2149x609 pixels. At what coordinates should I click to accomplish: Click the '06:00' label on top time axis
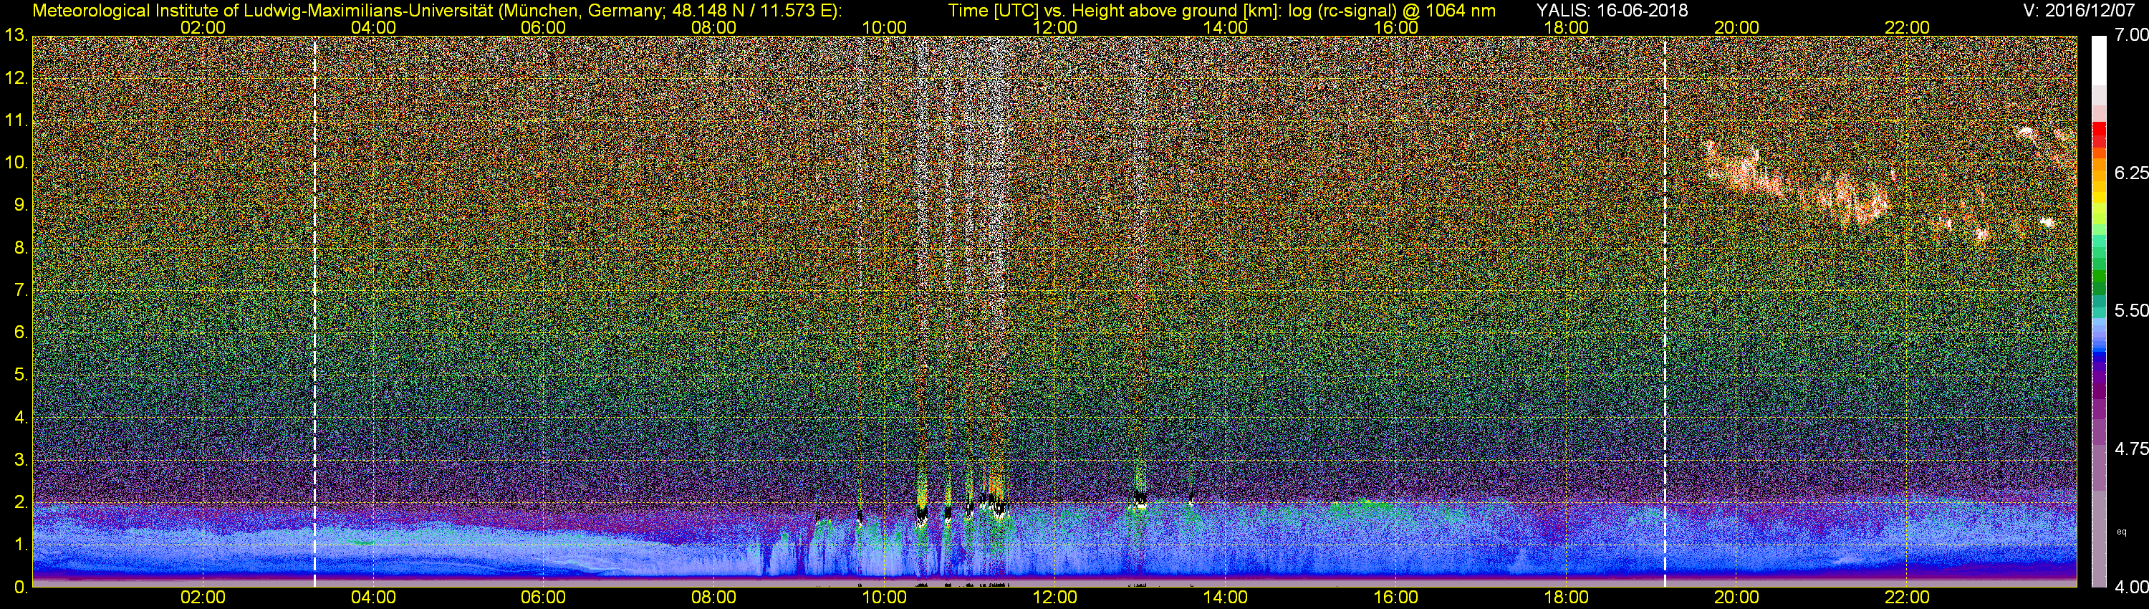tap(543, 27)
